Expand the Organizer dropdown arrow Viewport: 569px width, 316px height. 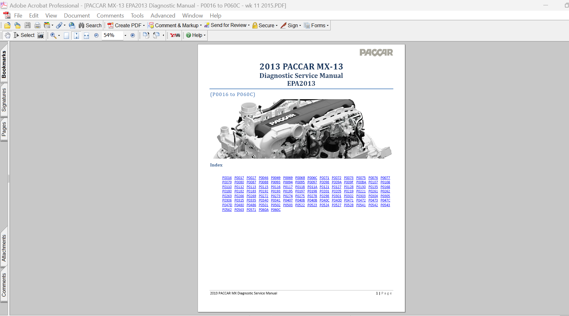click(x=52, y=26)
